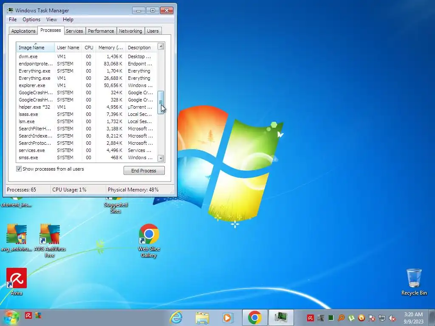Select the lsass.exe process row
The width and height of the screenshot is (435, 326).
(x=87, y=114)
